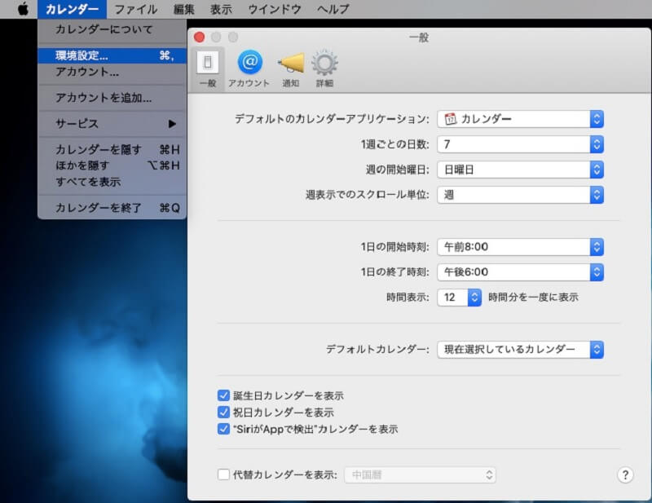Choose カレンダーについて menu item
Viewport: 652px width, 503px height.
tap(112, 29)
